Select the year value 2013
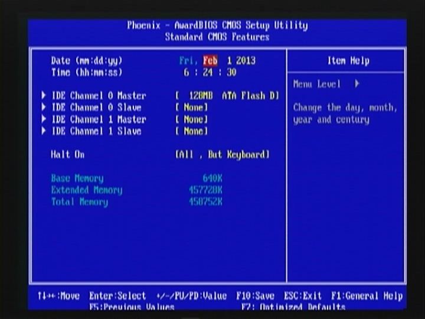This screenshot has height=319, width=425. tap(246, 60)
